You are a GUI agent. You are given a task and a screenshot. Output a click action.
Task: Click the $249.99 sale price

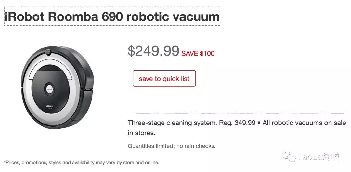point(153,51)
